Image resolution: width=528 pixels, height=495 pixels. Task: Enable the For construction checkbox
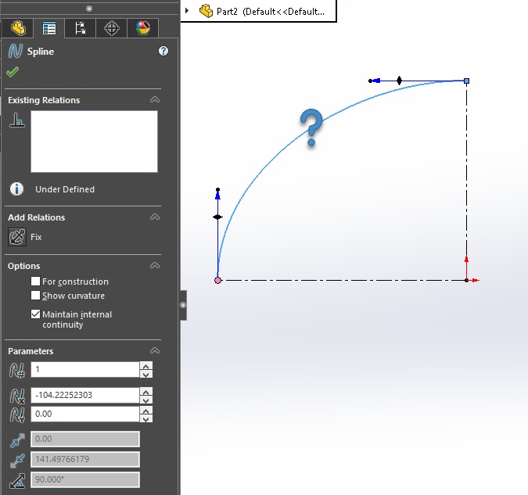point(35,282)
